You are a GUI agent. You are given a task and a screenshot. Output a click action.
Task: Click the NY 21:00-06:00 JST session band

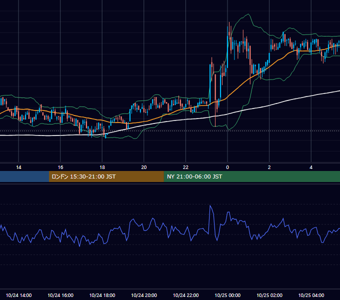(251, 176)
